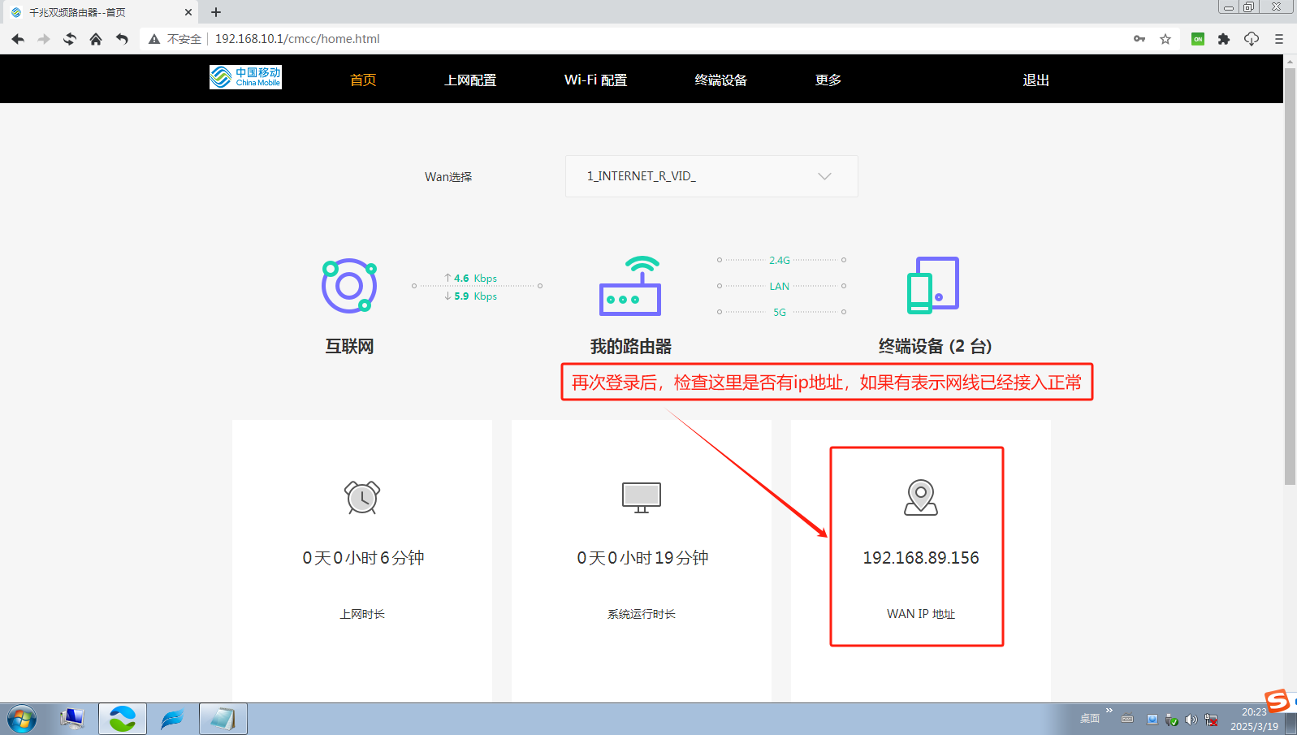Click the 终端设备 (2 台) label
Screen dimensions: 1297x735
[x=935, y=346]
